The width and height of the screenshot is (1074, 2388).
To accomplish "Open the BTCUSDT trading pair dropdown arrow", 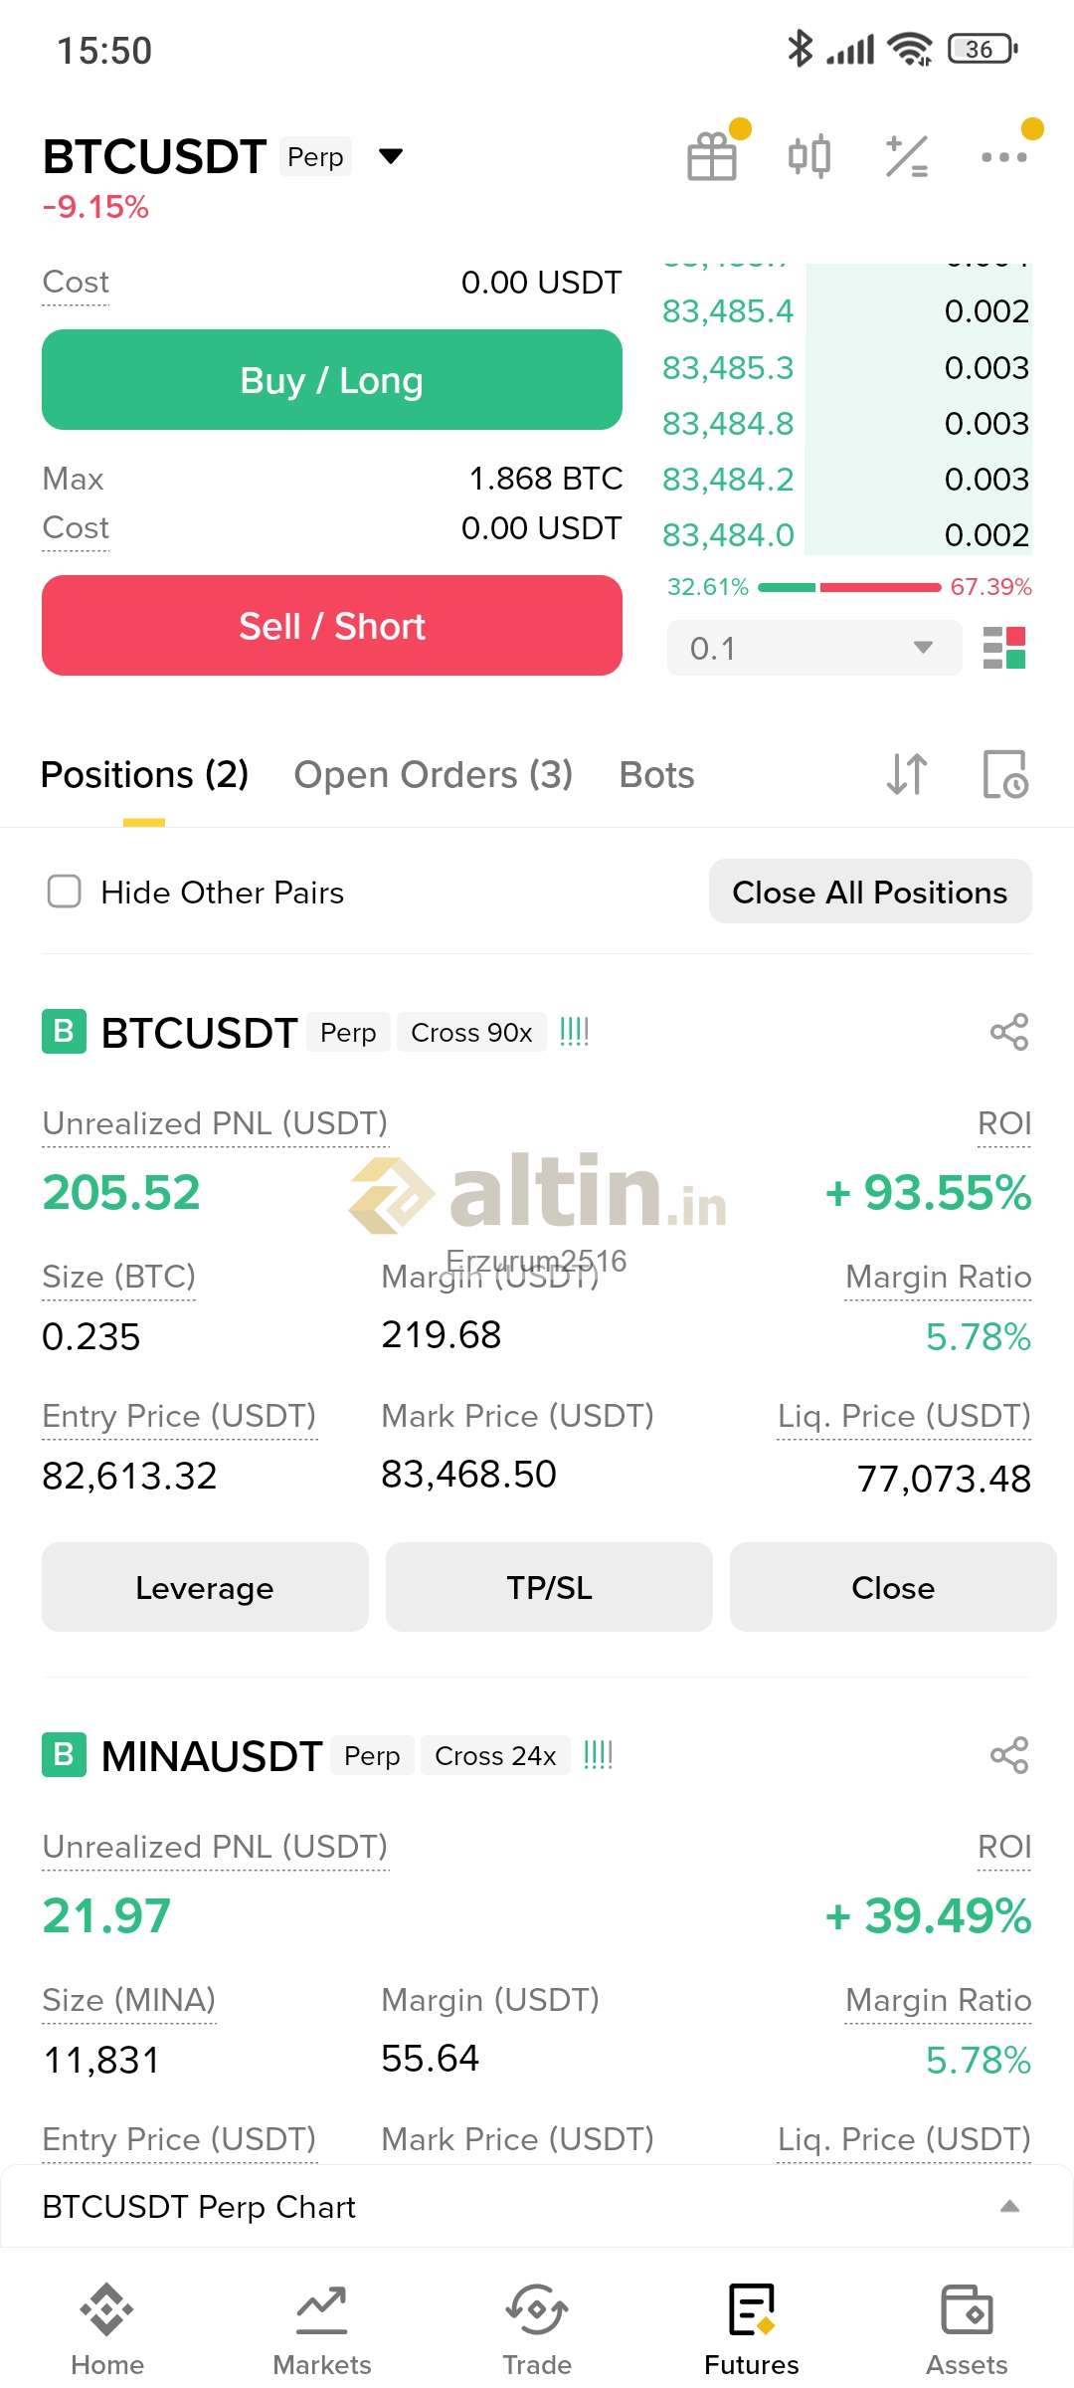I will click(x=391, y=156).
